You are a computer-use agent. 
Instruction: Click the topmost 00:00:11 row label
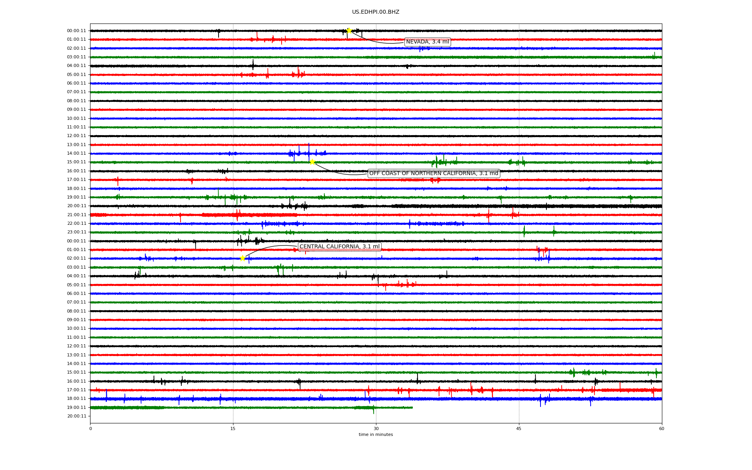(76, 31)
